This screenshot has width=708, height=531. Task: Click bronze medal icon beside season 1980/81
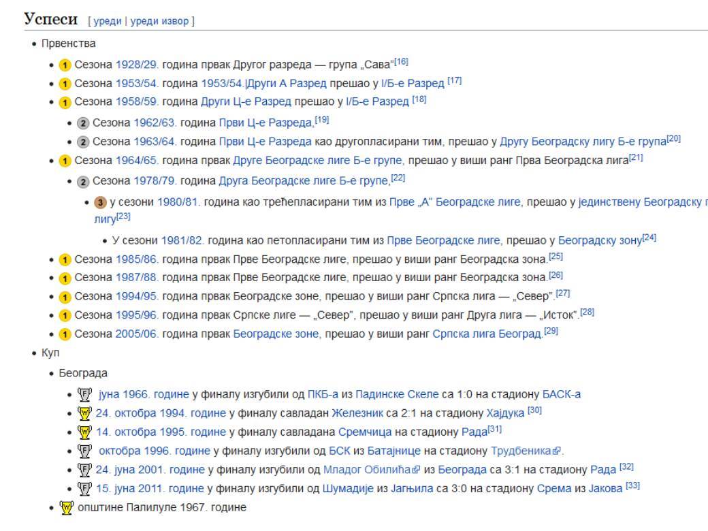click(100, 202)
